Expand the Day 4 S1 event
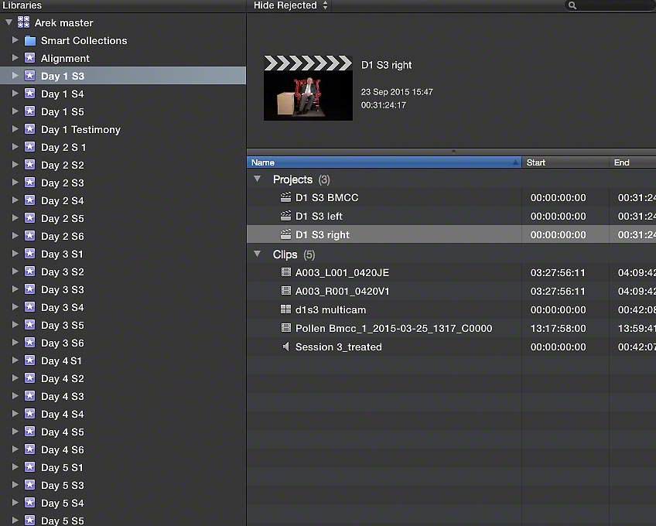The image size is (656, 526). pos(15,360)
